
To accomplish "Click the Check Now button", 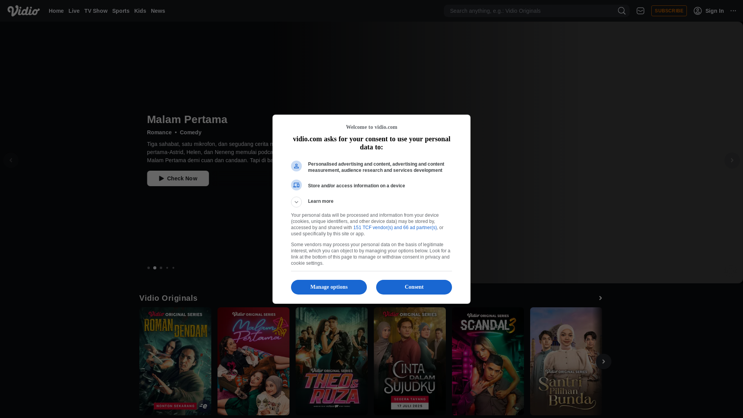I will 178,178.
